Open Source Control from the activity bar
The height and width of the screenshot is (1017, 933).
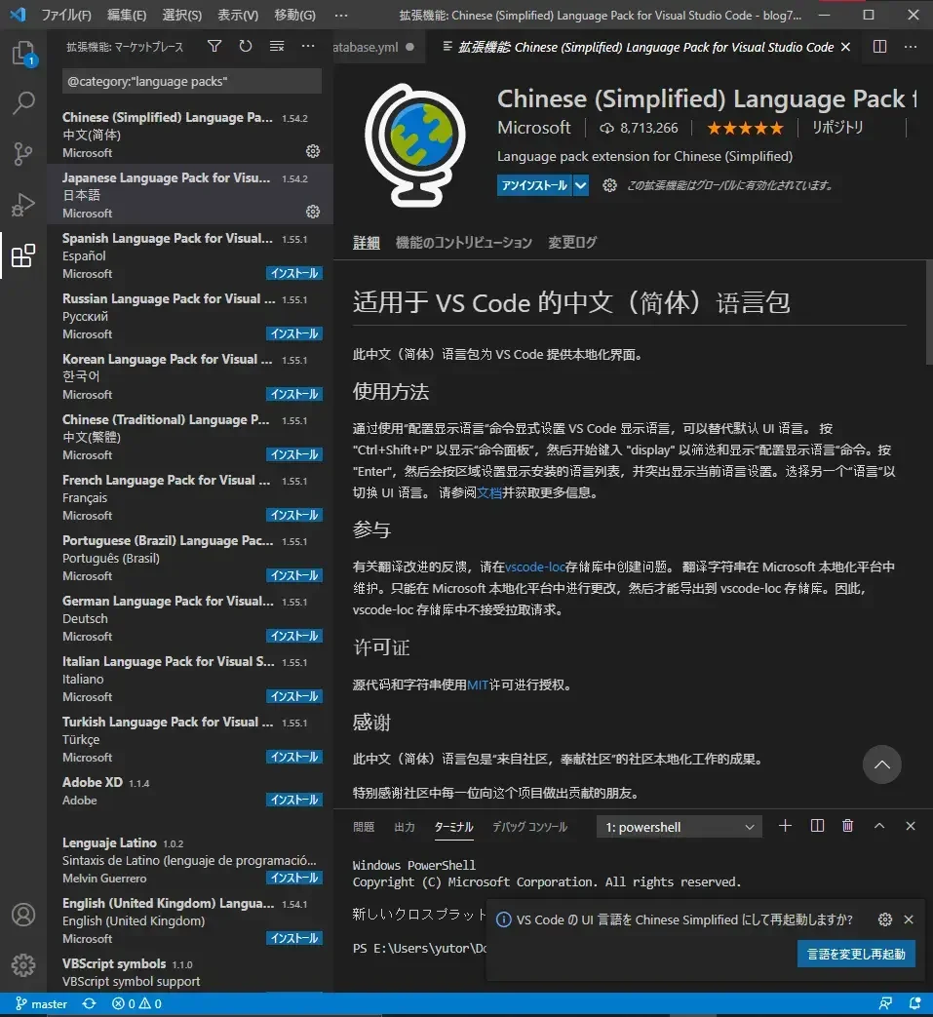23,154
